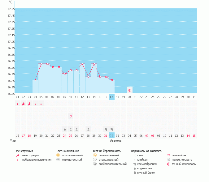209x182 pixels.
Task: Select the watery drop icon on cycle day 09
Action: click(65, 129)
